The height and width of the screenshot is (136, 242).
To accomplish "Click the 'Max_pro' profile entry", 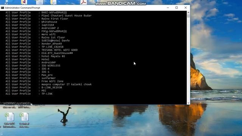I will [x=47, y=75].
